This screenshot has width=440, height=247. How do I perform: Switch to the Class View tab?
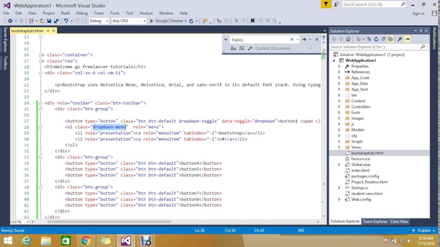[x=399, y=222]
